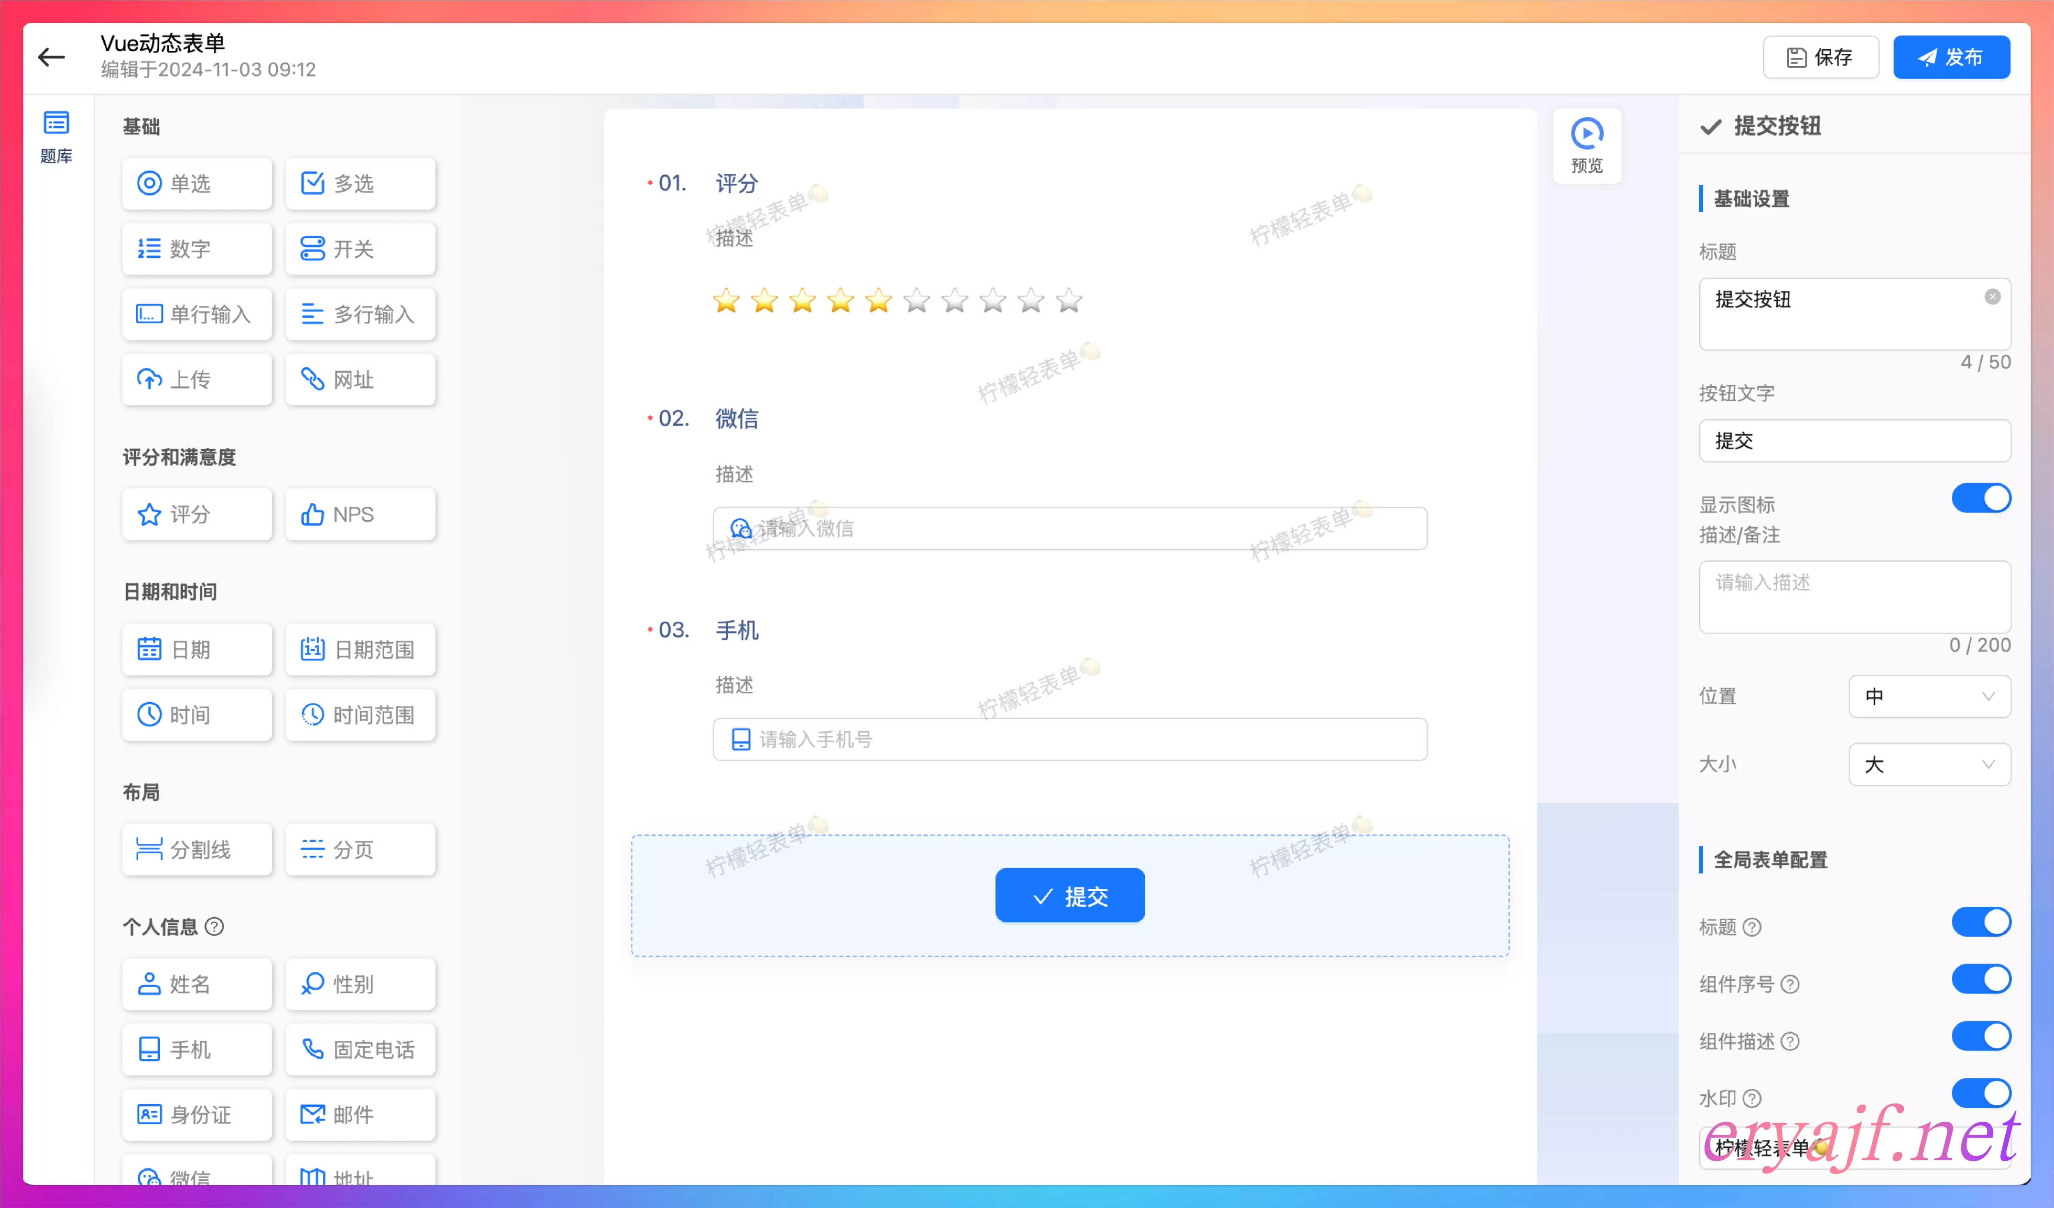Open the 题库 question bank sidebar

56,137
